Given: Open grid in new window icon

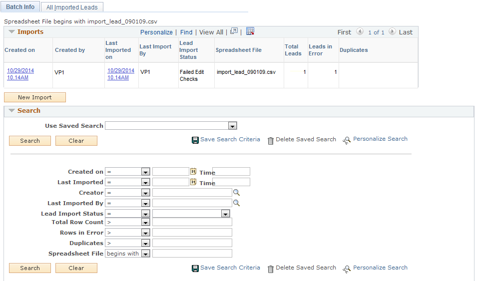Looking at the screenshot, I should [x=234, y=31].
